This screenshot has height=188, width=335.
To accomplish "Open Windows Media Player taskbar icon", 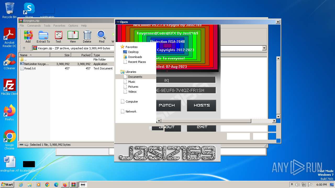I will click(x=38, y=185).
